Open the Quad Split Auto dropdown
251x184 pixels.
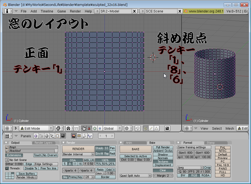[x=136, y=176]
